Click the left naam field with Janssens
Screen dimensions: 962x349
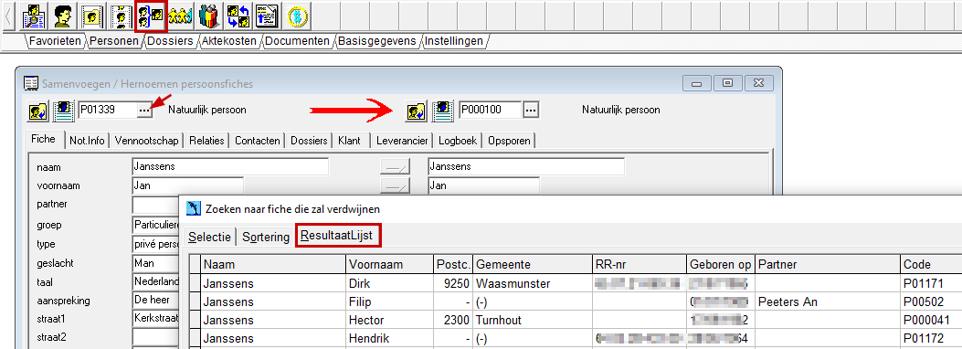[x=230, y=166]
